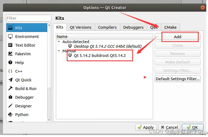Open the Default Settings Filter... button
208x137 pixels.
177,79
